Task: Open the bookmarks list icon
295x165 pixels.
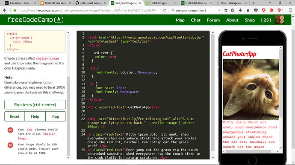Action: 233,10
